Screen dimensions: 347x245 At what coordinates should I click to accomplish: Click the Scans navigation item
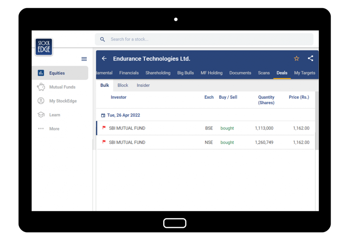coord(264,73)
